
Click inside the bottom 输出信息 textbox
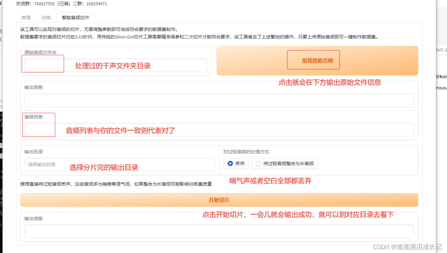coord(219,231)
